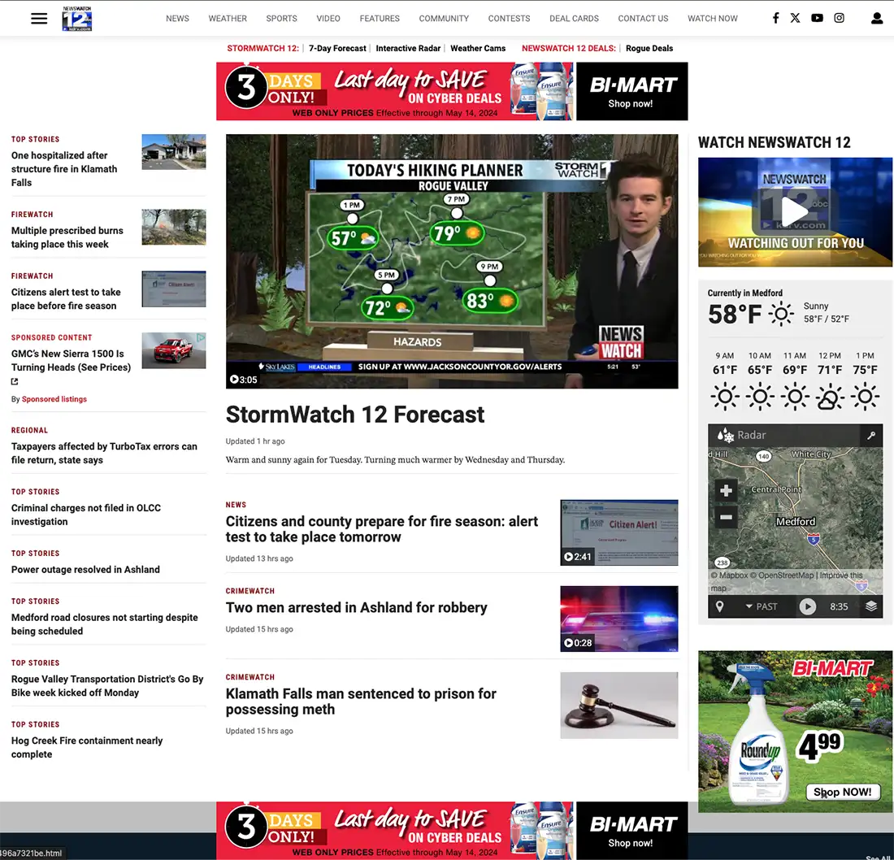
Task: Click the 12 PM 71°F hourly forecast
Action: [830, 381]
